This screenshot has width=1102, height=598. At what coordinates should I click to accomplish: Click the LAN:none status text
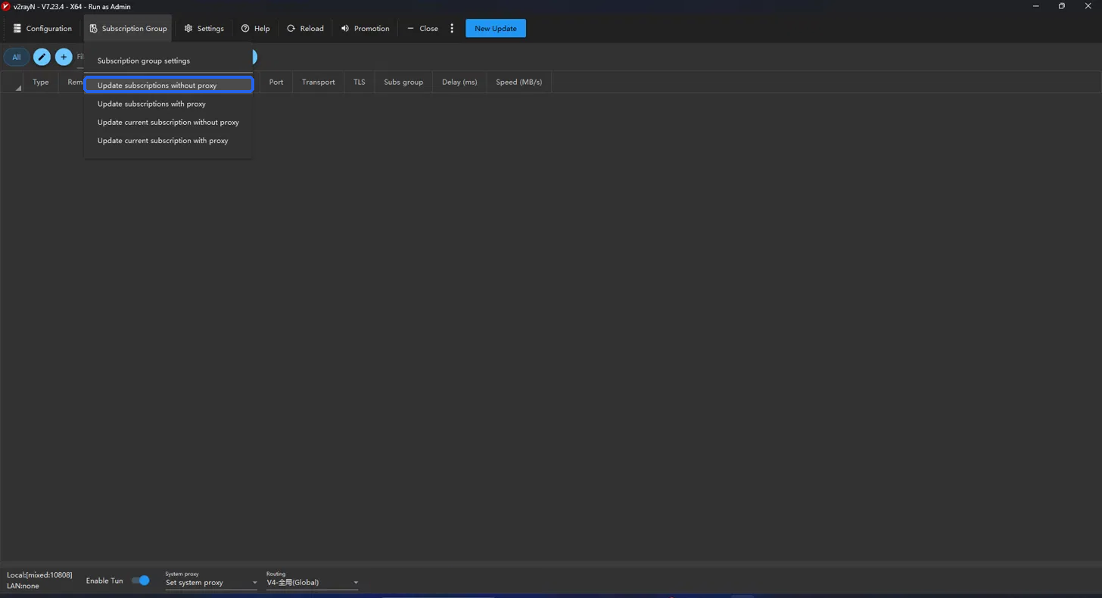[x=23, y=586]
